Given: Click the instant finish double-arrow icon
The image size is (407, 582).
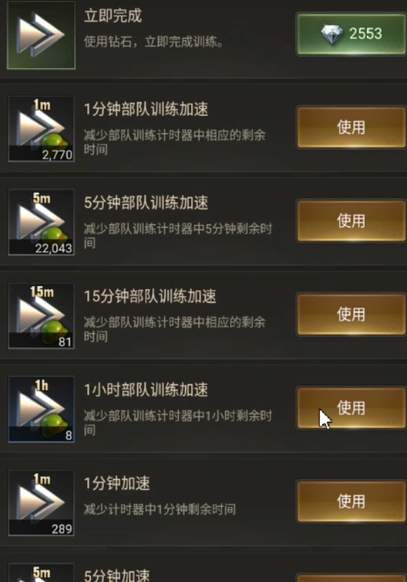Looking at the screenshot, I should click(x=41, y=35).
